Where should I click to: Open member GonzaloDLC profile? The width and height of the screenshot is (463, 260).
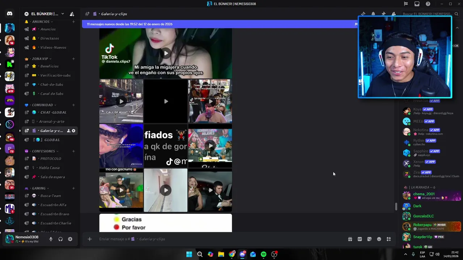(432, 216)
